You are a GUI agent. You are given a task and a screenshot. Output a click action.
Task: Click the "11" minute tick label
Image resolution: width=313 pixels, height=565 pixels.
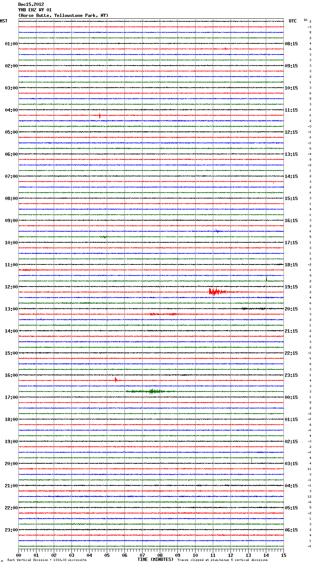(x=213, y=555)
